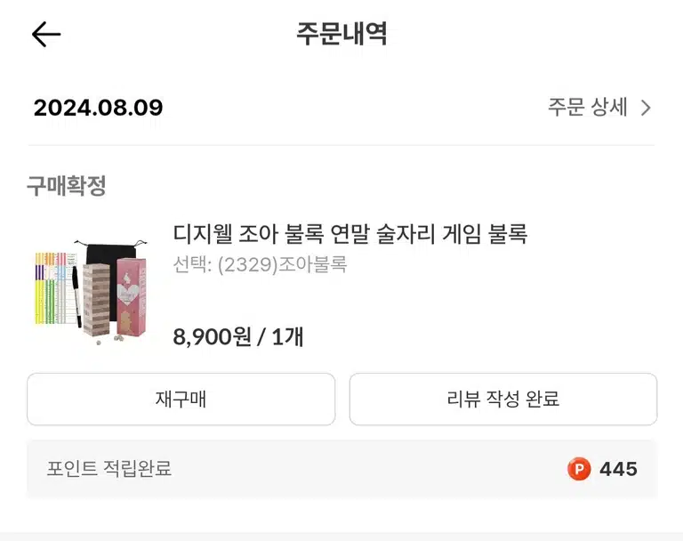Tap the 구매확정 status label
Viewport: 683px width, 541px height.
pyautogui.click(x=66, y=186)
